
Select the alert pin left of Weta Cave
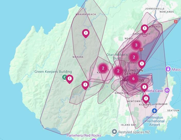pos(144,87)
